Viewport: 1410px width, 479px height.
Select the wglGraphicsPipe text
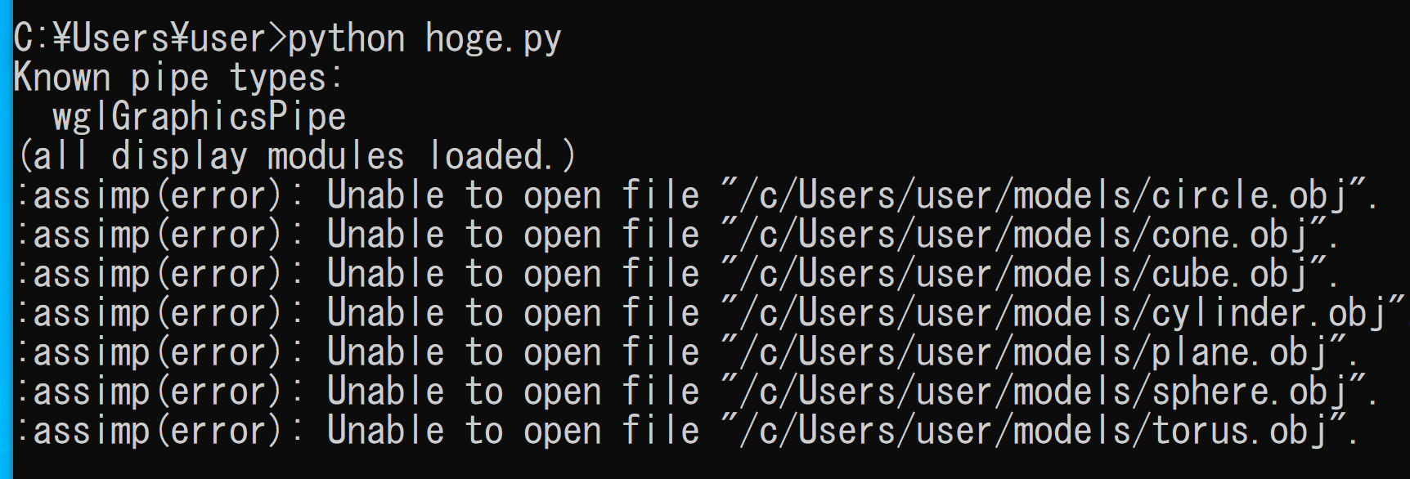(200, 118)
